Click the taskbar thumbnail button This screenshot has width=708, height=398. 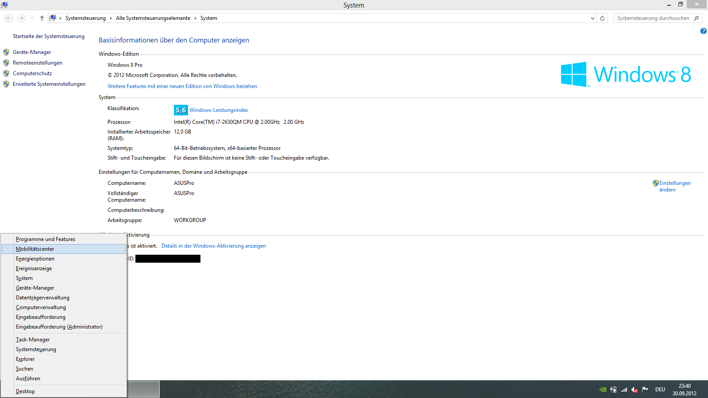click(x=143, y=389)
